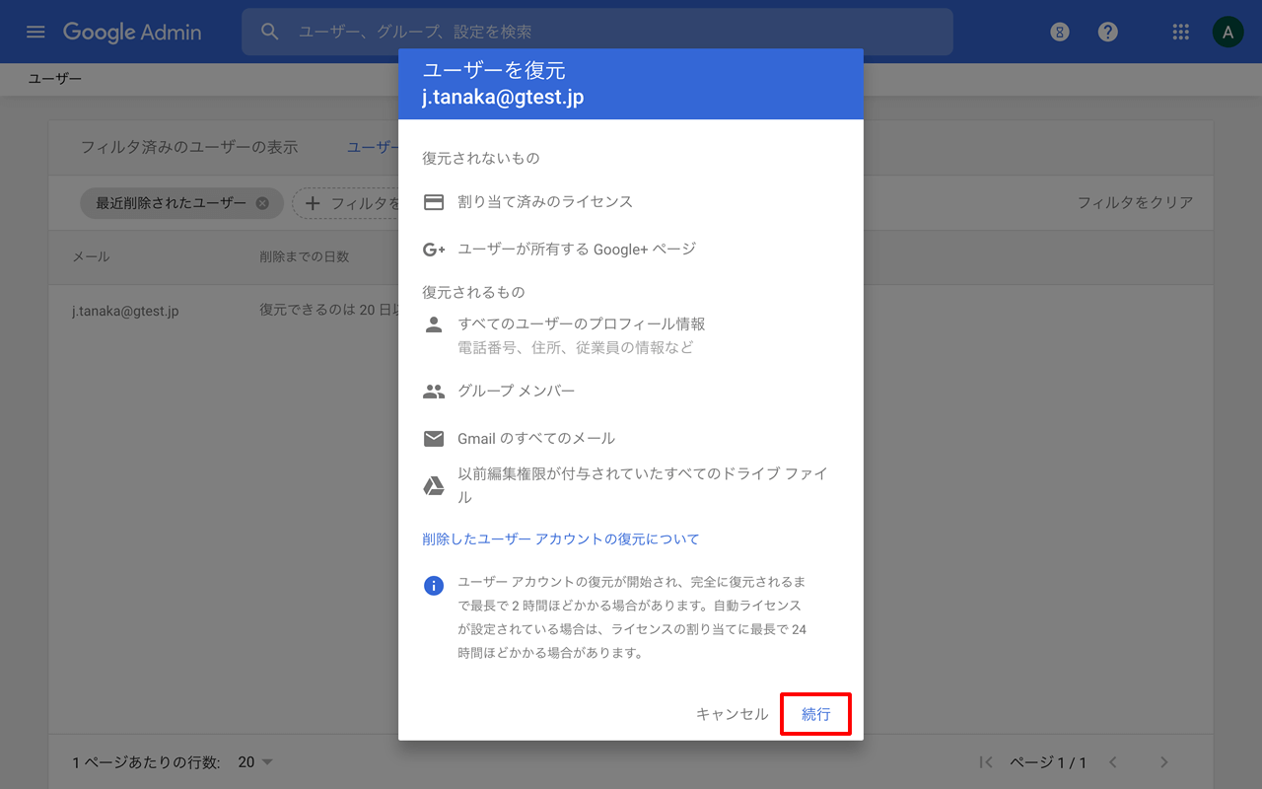Click ユーザーが所有する Google+ ページ text
Viewport: 1262px width, 789px height.
pos(577,250)
